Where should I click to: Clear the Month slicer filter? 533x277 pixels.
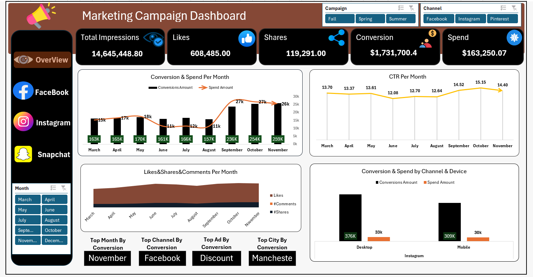click(64, 188)
